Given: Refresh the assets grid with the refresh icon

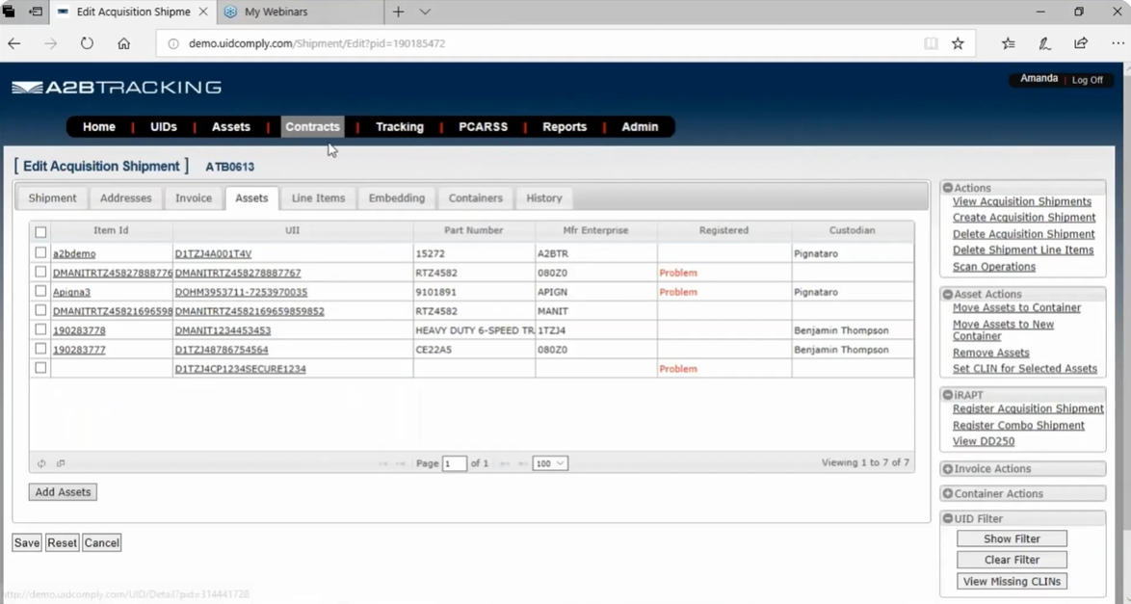Looking at the screenshot, I should 41,463.
